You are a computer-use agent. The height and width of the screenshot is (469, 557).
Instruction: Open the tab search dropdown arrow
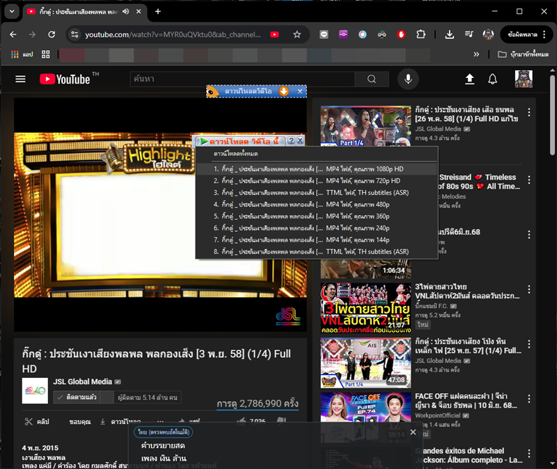click(x=12, y=11)
